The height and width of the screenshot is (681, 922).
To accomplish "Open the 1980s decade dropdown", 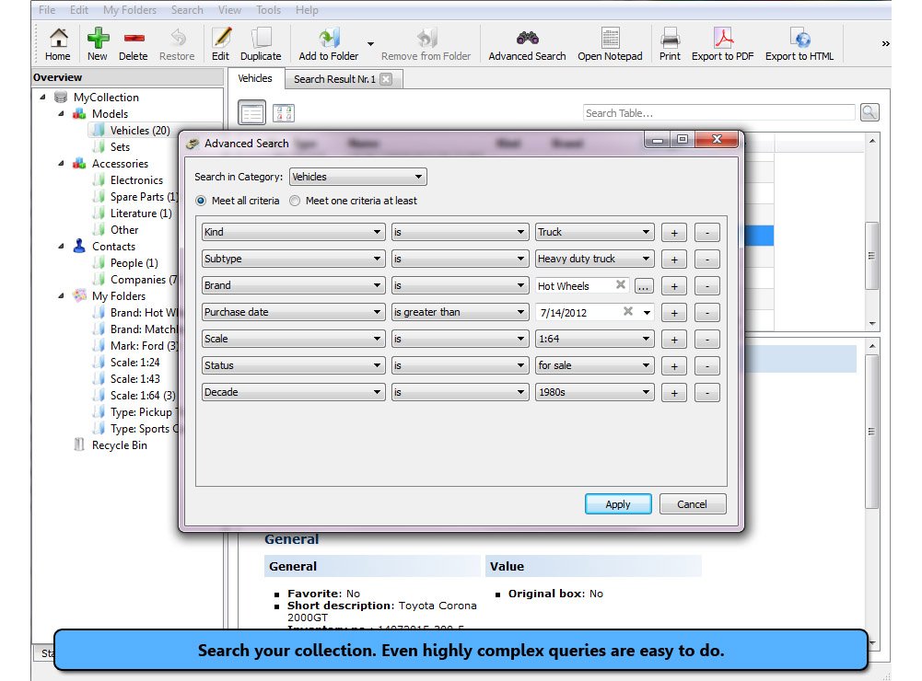I will click(x=594, y=392).
